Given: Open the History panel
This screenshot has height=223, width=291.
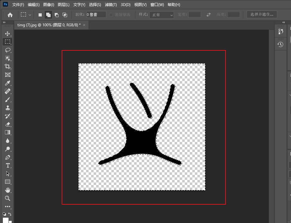Looking at the screenshot, I should click(x=281, y=44).
